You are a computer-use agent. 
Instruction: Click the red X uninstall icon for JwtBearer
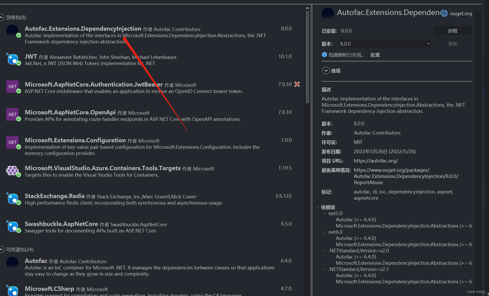(x=297, y=84)
